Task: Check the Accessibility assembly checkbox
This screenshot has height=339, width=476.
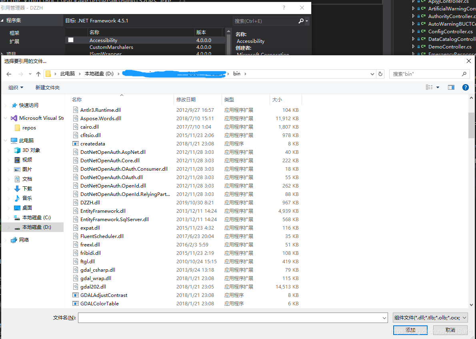Action: pyautogui.click(x=71, y=40)
